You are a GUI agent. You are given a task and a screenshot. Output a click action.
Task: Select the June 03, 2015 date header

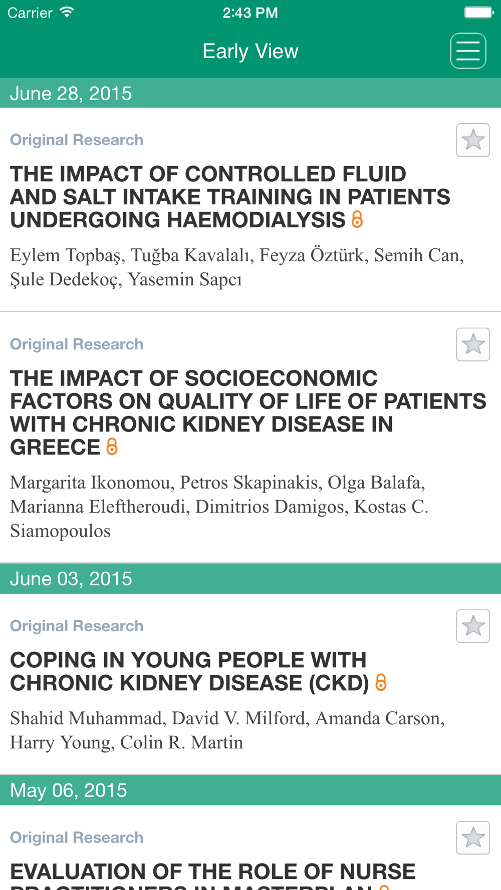(250, 579)
